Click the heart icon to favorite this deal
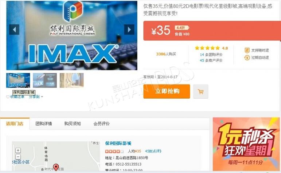 [x=8, y=97]
